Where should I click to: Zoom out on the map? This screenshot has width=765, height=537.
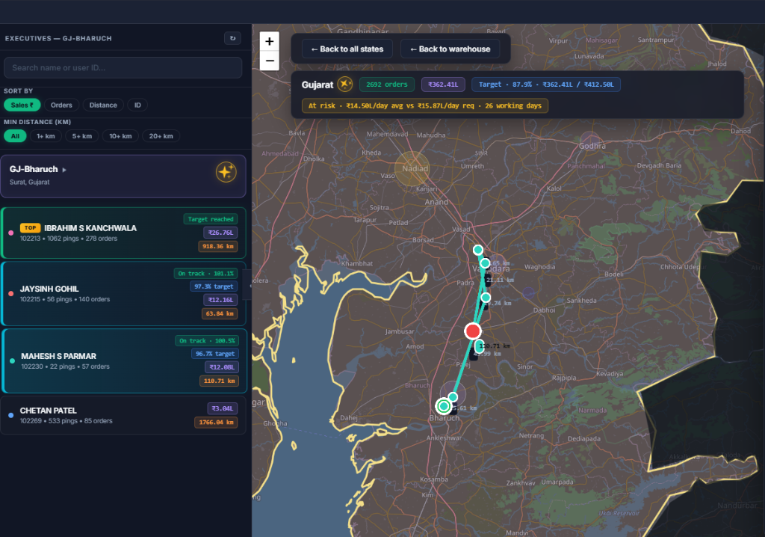pyautogui.click(x=269, y=61)
